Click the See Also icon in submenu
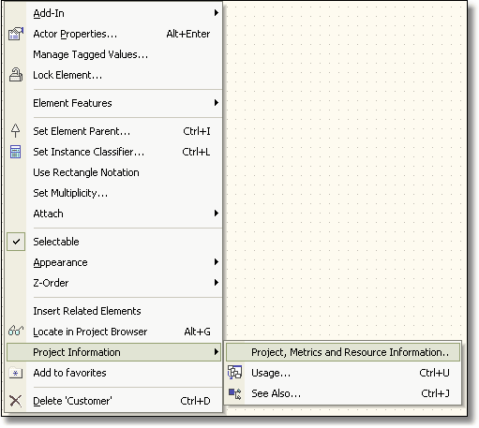This screenshot has height=428, width=479. (x=235, y=393)
